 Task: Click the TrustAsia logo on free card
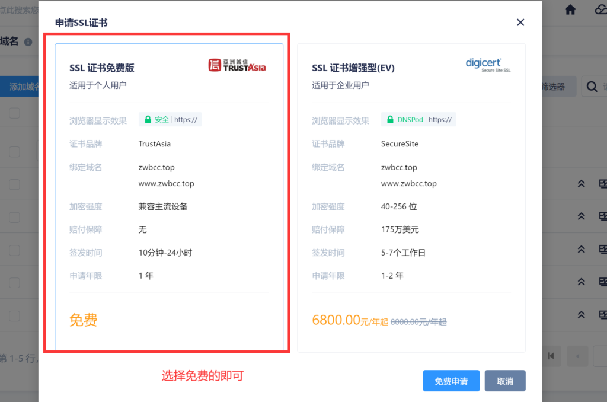click(x=237, y=65)
